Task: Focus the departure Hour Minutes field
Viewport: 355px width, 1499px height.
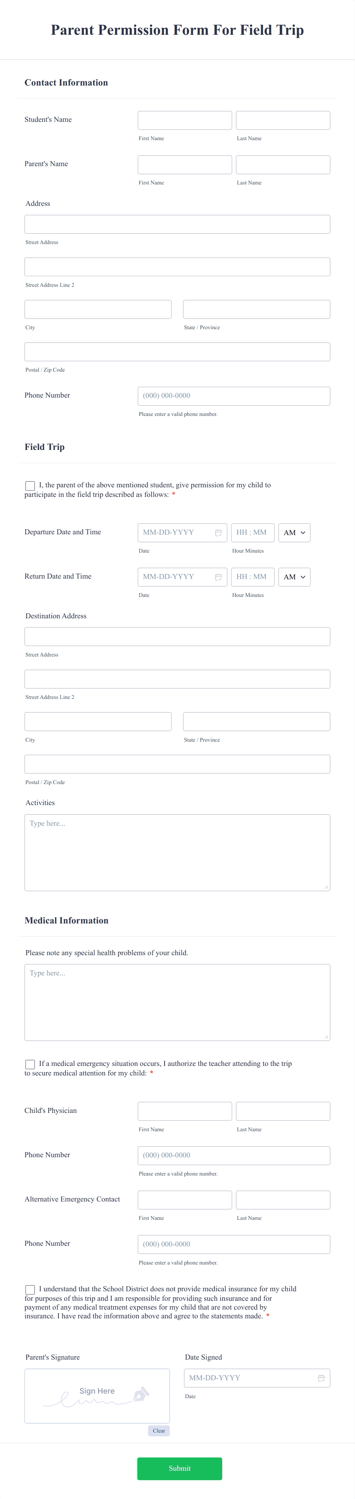Action: [253, 532]
